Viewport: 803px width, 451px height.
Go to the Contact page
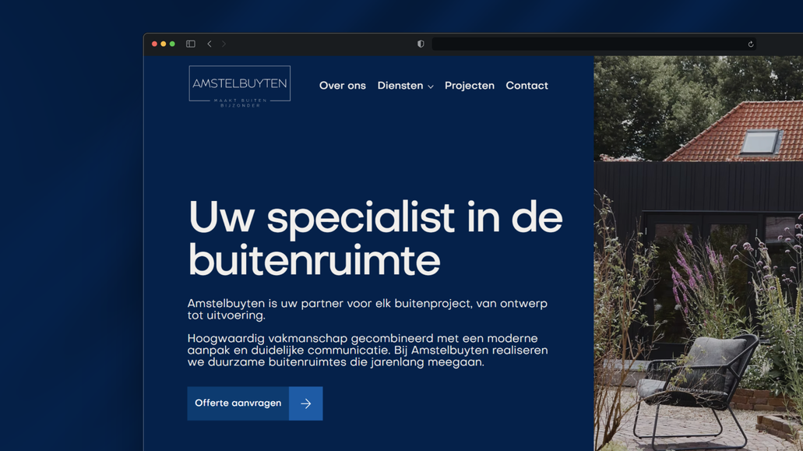tap(527, 86)
